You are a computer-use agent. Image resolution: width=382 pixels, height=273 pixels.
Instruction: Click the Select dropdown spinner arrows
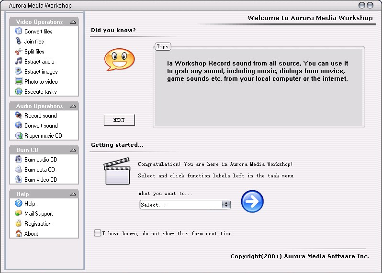pos(226,205)
